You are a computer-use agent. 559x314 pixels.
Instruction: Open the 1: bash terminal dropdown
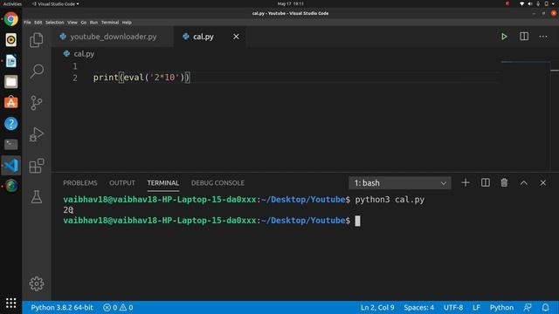coord(400,183)
